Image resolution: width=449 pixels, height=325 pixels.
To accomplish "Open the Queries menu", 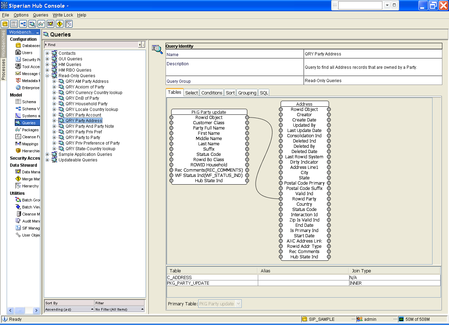I will click(x=40, y=15).
